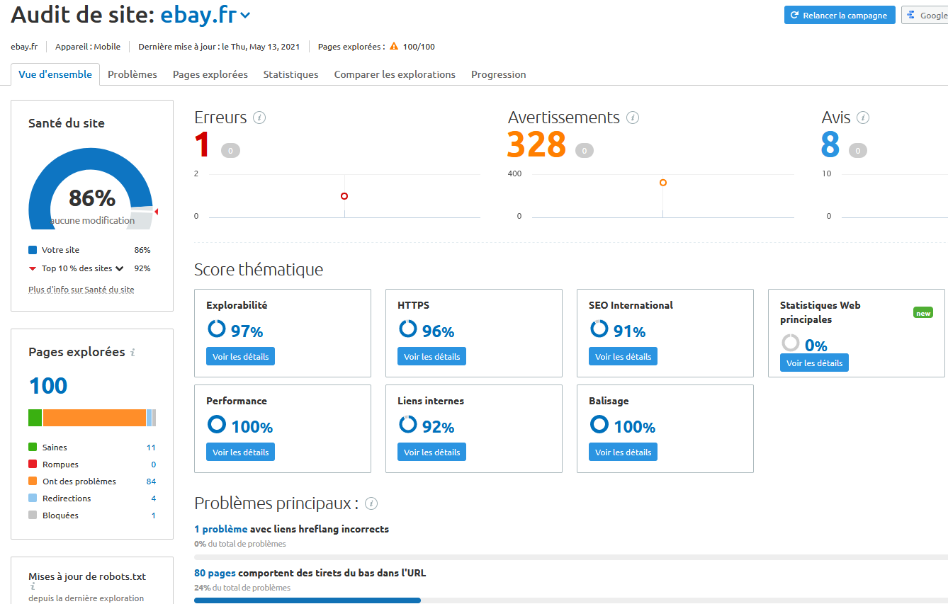The image size is (948, 604).
Task: Click the Avertissements count 328
Action: [x=536, y=145]
